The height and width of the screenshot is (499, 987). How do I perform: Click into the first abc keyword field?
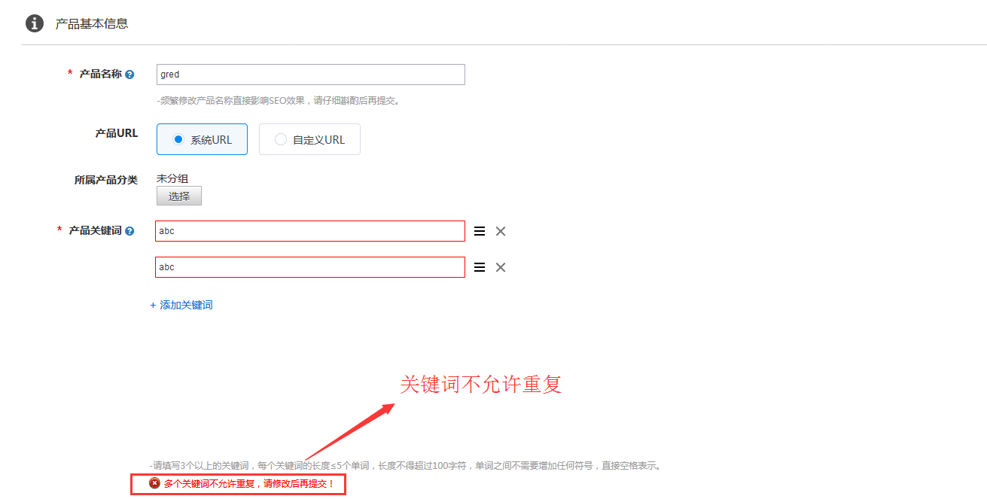[x=310, y=231]
